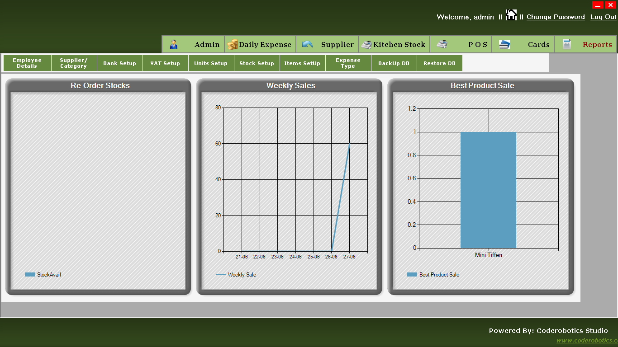
Task: Open the Employee Details tab
Action: point(27,63)
